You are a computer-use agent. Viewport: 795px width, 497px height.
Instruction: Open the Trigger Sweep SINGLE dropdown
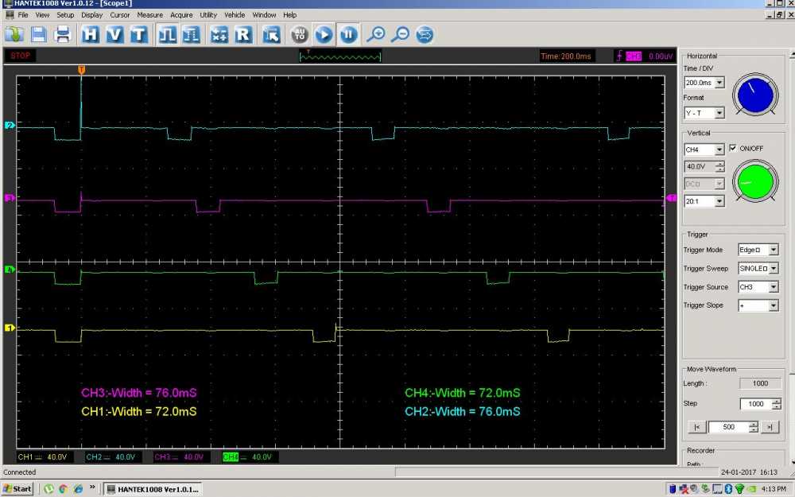tap(757, 268)
